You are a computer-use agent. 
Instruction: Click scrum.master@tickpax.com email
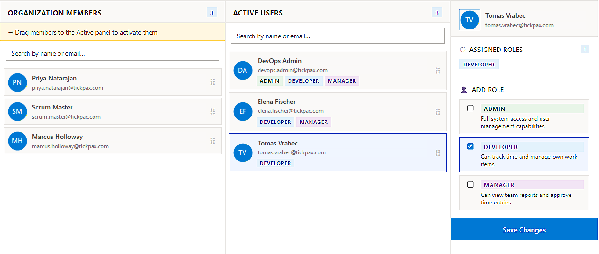(x=66, y=117)
